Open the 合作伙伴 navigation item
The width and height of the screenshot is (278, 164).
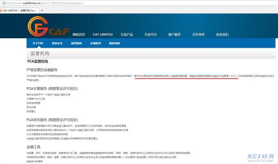[198, 35]
